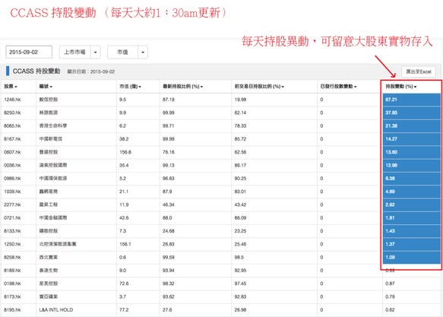Click latest holding value 27.6

[x=167, y=309]
